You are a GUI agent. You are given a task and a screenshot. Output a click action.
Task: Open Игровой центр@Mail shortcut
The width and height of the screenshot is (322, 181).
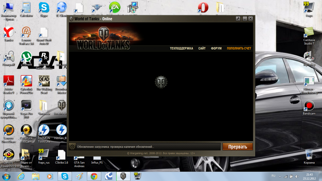(9, 109)
